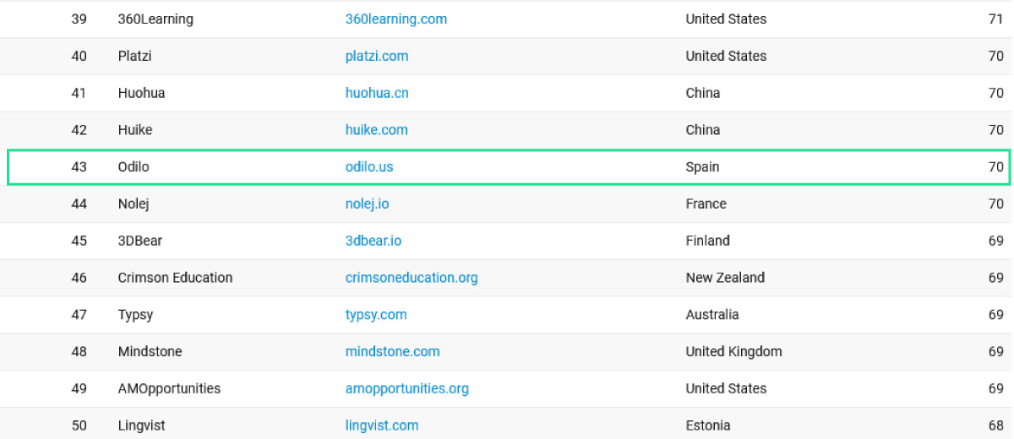Click the United Kingdom country cell
Image resolution: width=1014 pixels, height=439 pixels.
pyautogui.click(x=733, y=352)
